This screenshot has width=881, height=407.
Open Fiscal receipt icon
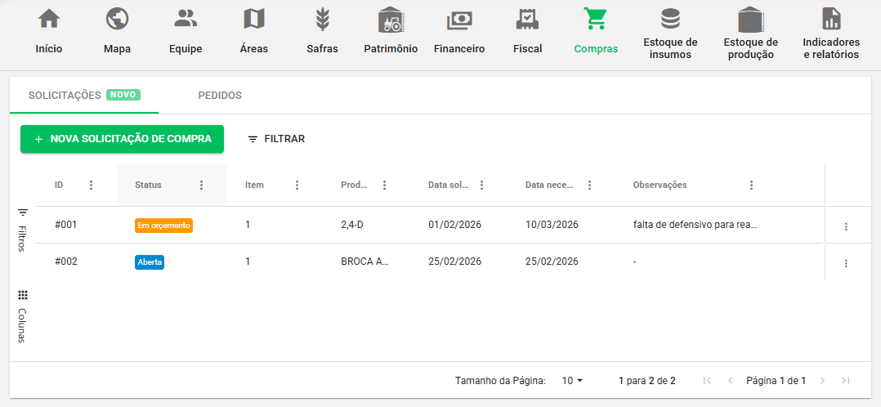(527, 19)
